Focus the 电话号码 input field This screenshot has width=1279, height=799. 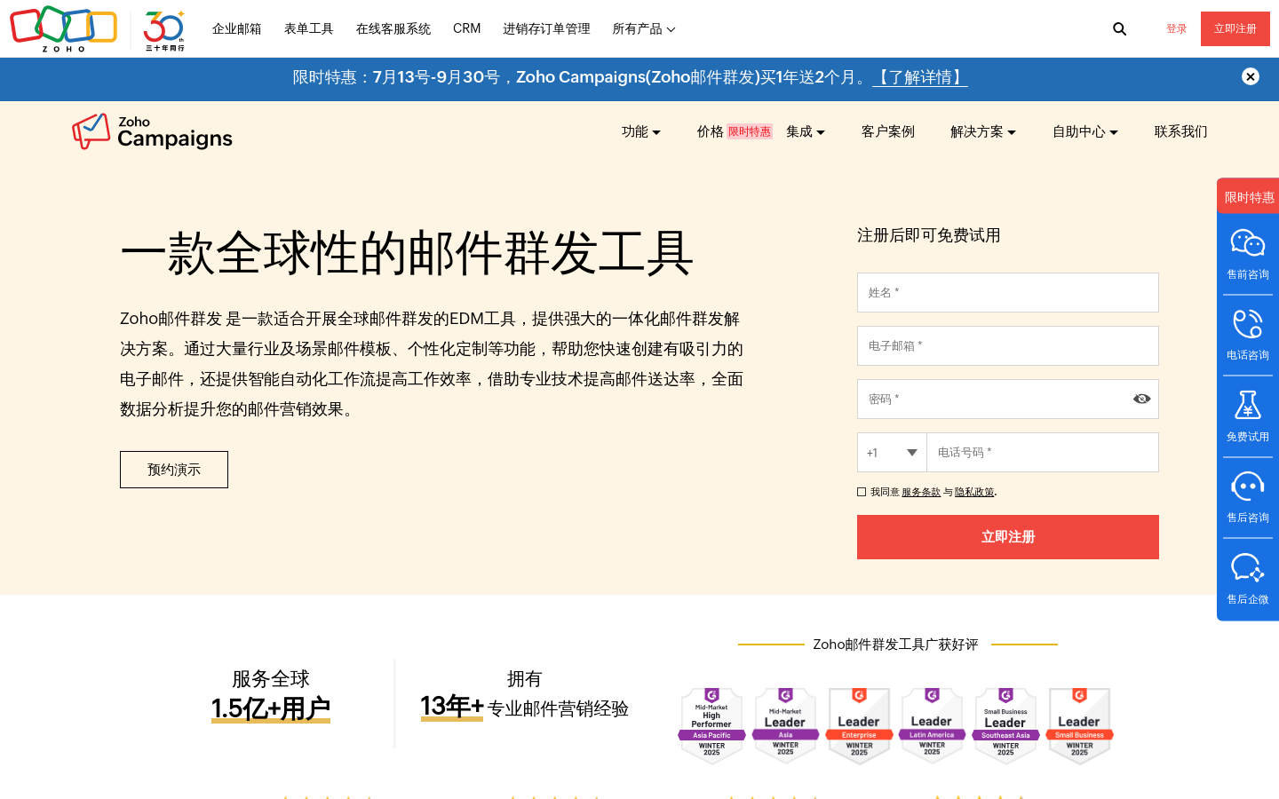[1043, 453]
